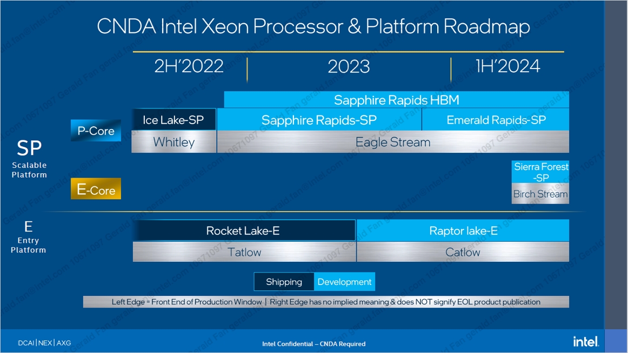Click the DCAI | NEX | AXG footer text
This screenshot has width=628, height=353.
pyautogui.click(x=44, y=343)
